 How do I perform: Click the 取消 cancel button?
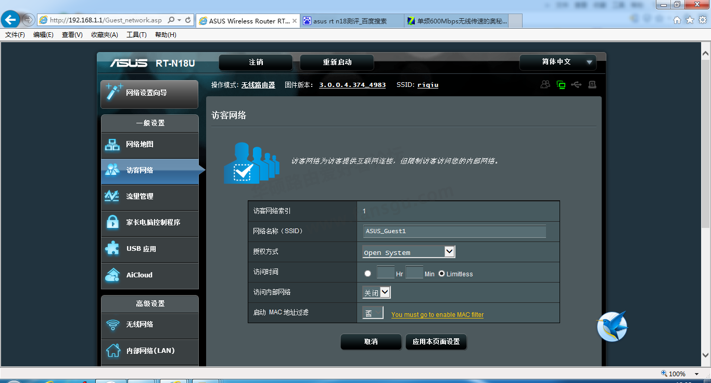click(x=371, y=342)
